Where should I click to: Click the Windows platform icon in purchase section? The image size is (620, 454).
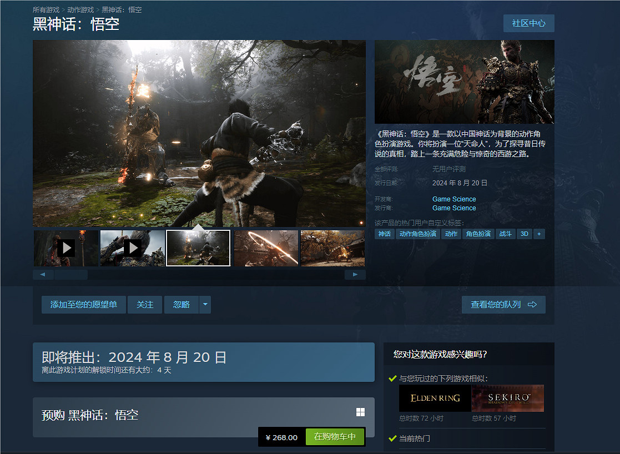(x=361, y=412)
